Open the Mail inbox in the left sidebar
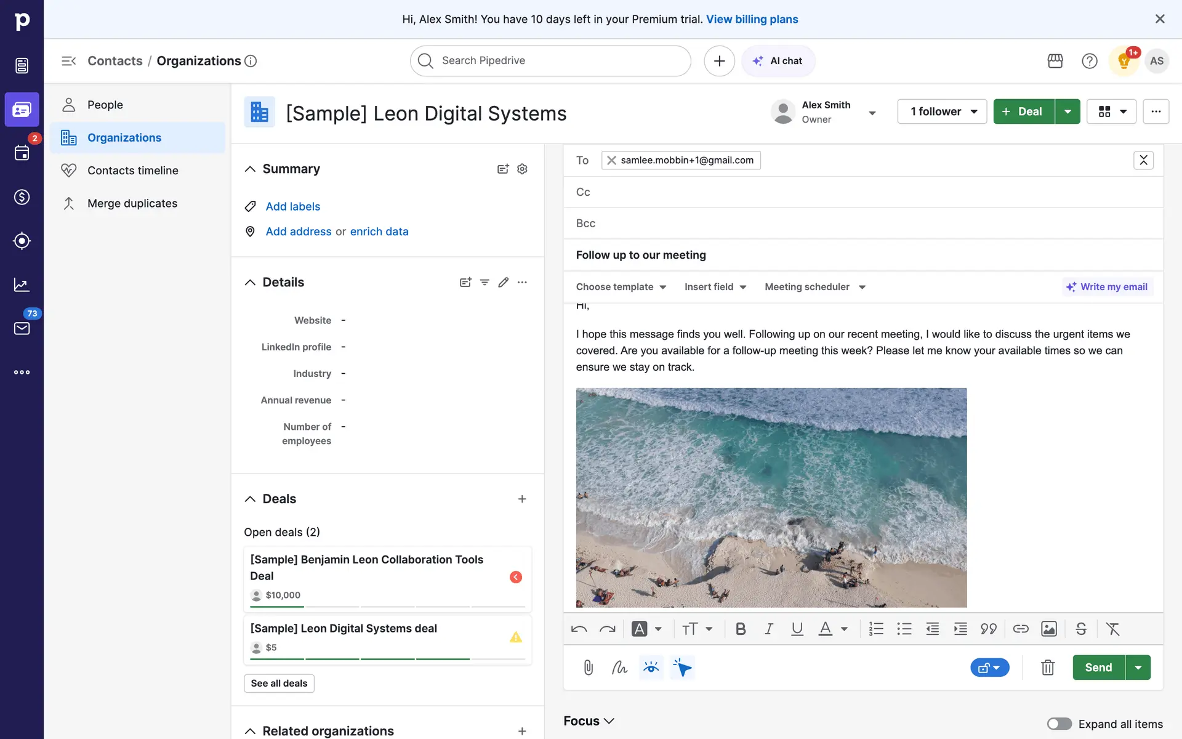This screenshot has height=739, width=1182. [22, 328]
